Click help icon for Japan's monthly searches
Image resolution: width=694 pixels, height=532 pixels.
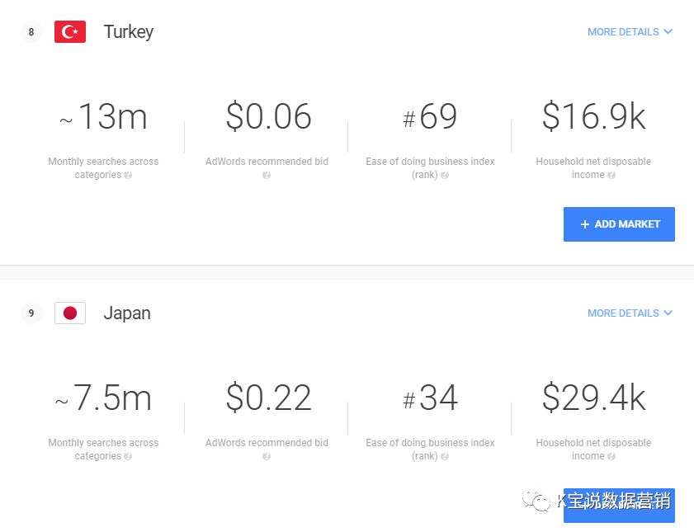[x=128, y=456]
